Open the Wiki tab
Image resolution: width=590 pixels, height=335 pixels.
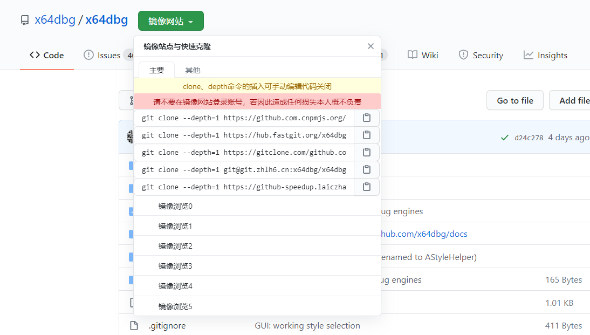423,56
